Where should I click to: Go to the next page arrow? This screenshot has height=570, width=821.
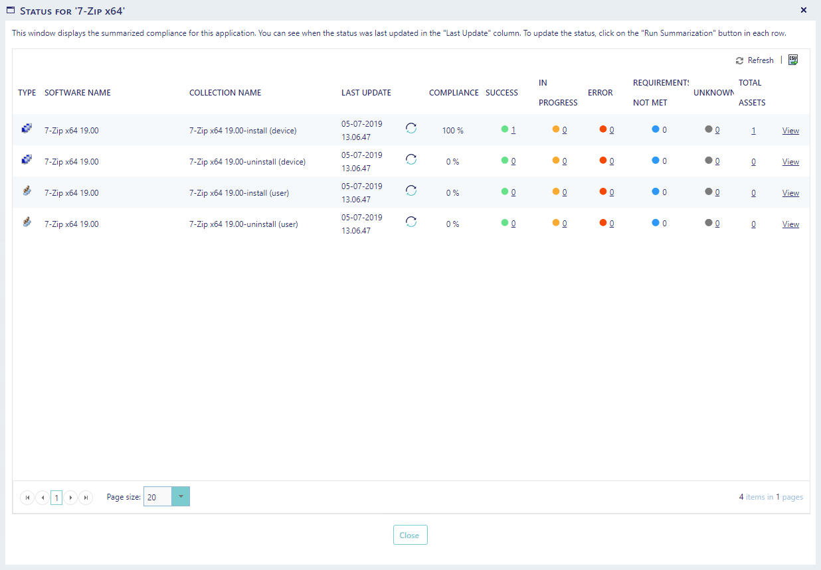[71, 498]
